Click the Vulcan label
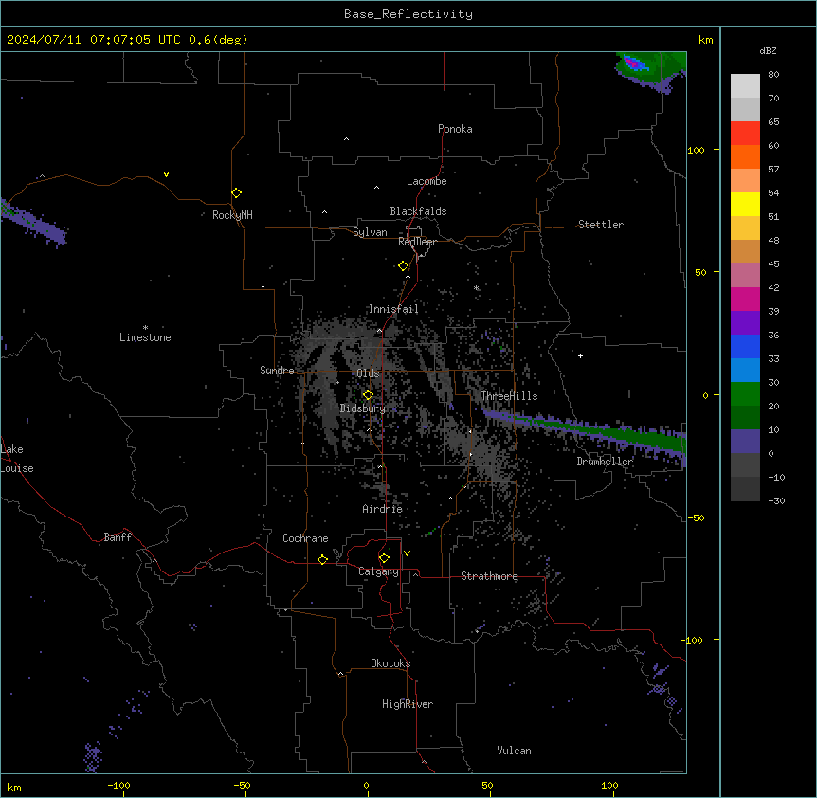 click(515, 751)
